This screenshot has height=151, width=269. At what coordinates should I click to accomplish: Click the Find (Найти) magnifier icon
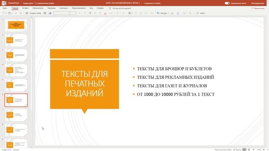(198, 13)
